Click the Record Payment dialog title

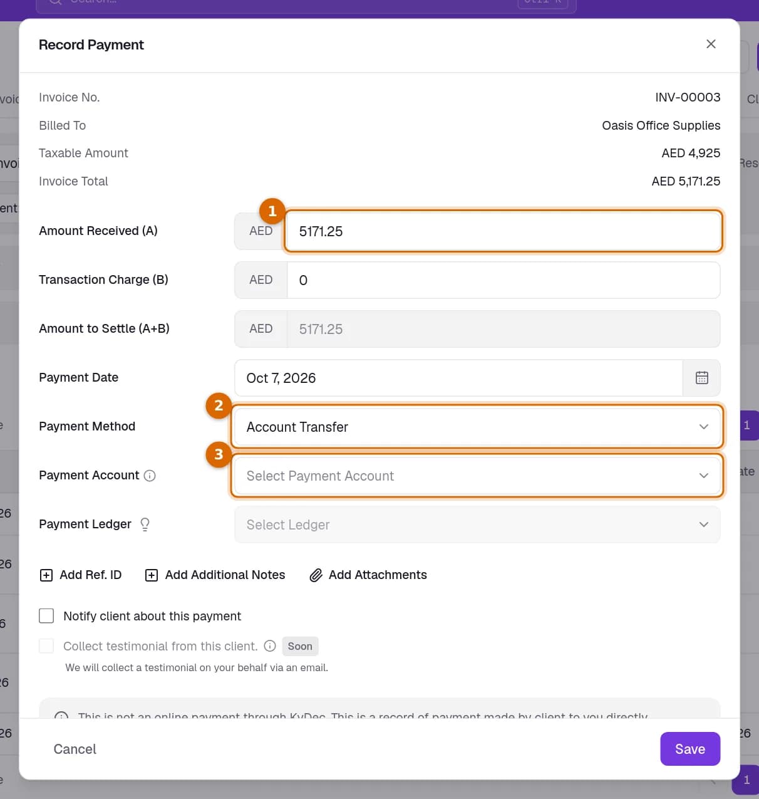pyautogui.click(x=91, y=44)
